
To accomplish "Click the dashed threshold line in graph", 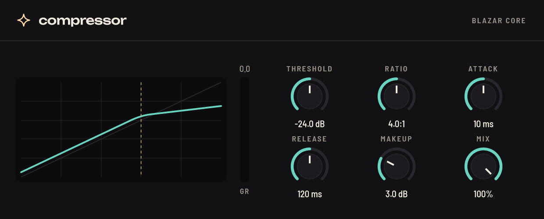I will click(141, 129).
